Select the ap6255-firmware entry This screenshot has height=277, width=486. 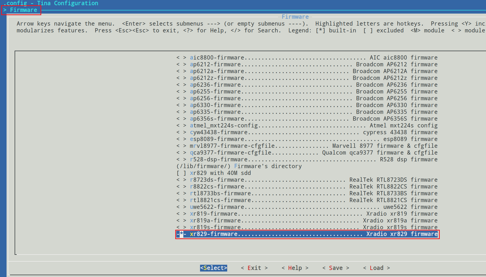tap(307, 92)
